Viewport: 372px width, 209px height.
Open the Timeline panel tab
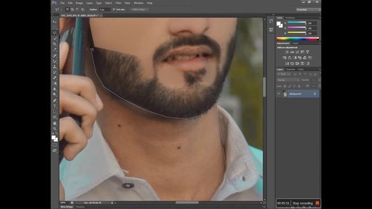[80, 207]
